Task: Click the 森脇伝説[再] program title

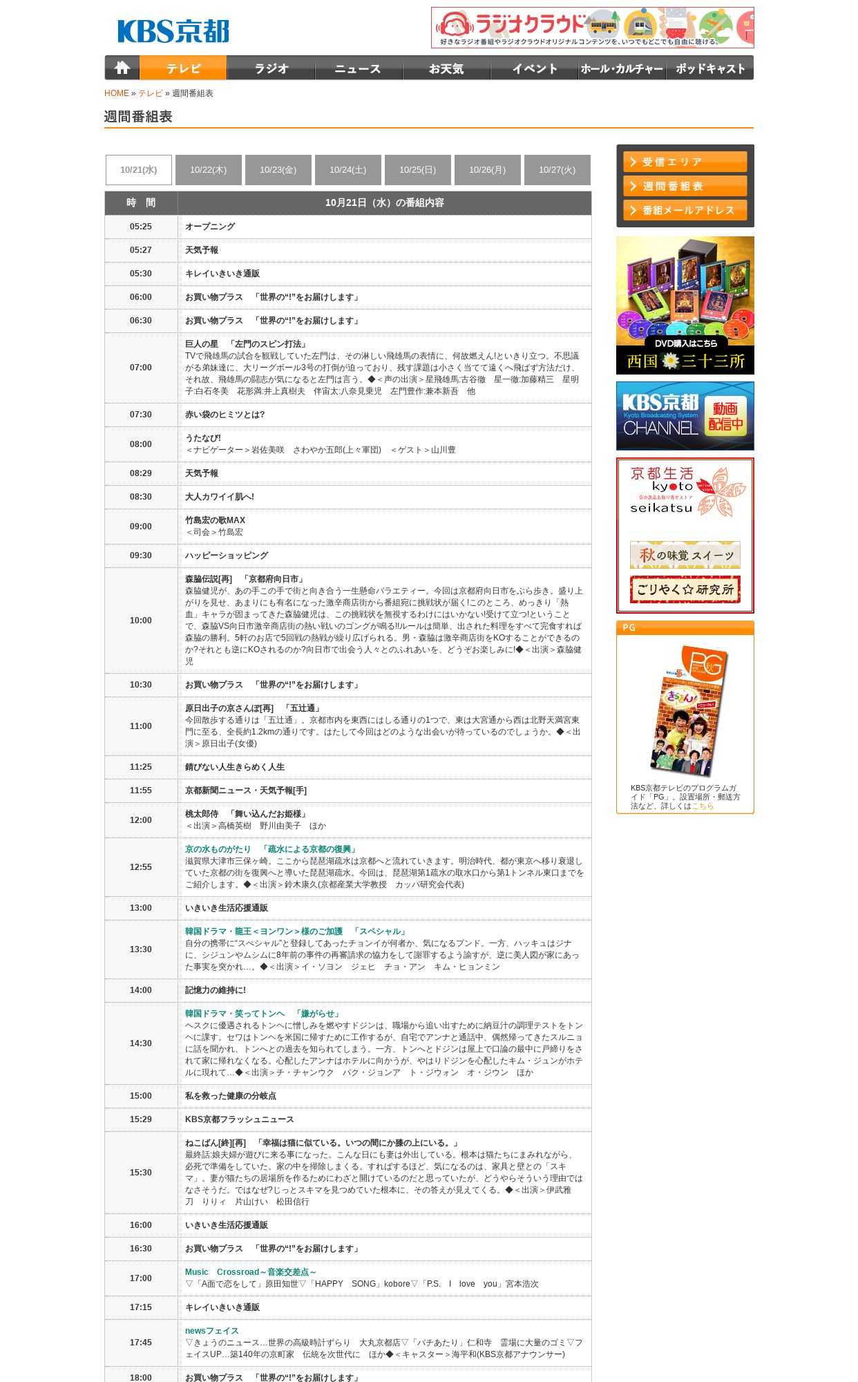Action: (x=245, y=579)
